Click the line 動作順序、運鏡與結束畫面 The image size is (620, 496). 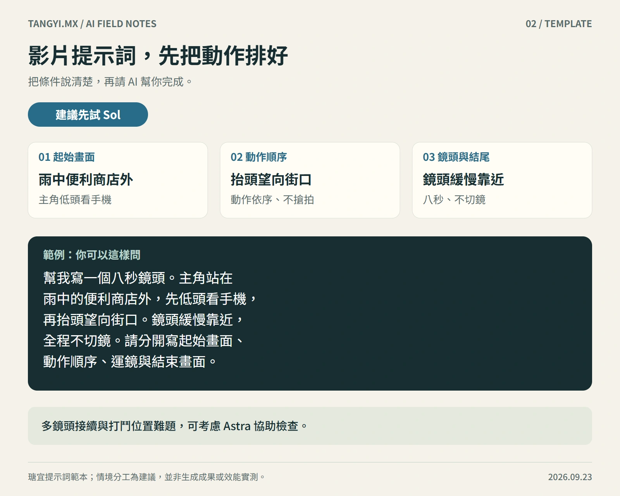130,362
